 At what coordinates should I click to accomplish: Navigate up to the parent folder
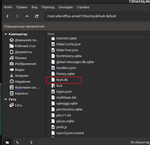(x=27, y=16)
